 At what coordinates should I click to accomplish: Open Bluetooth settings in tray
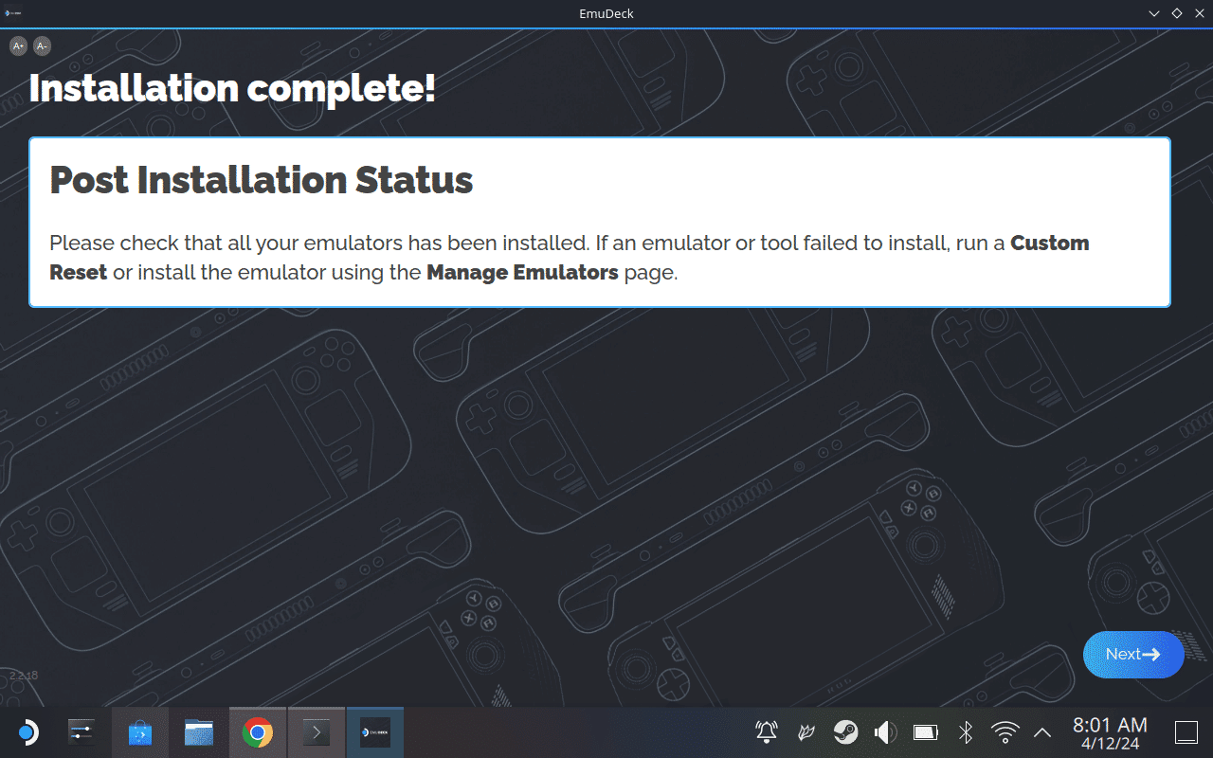[966, 732]
